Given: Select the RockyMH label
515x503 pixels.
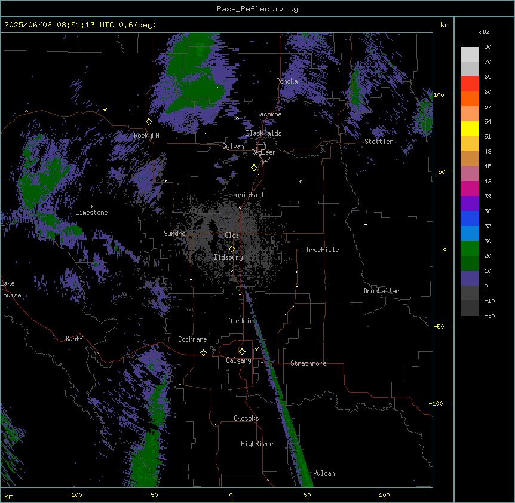Looking at the screenshot, I should click(146, 136).
